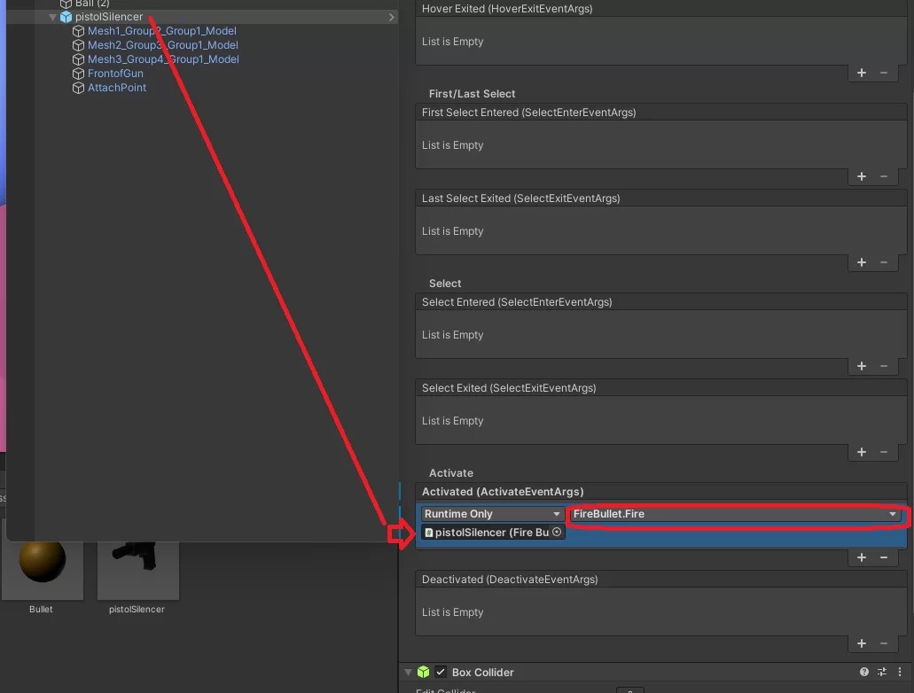Click the Box Collider component cube icon
The image size is (914, 693).
click(x=420, y=673)
